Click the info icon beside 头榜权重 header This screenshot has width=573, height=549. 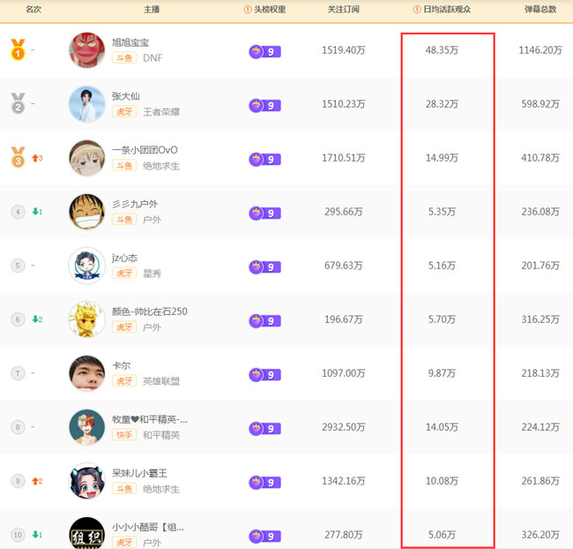[248, 10]
